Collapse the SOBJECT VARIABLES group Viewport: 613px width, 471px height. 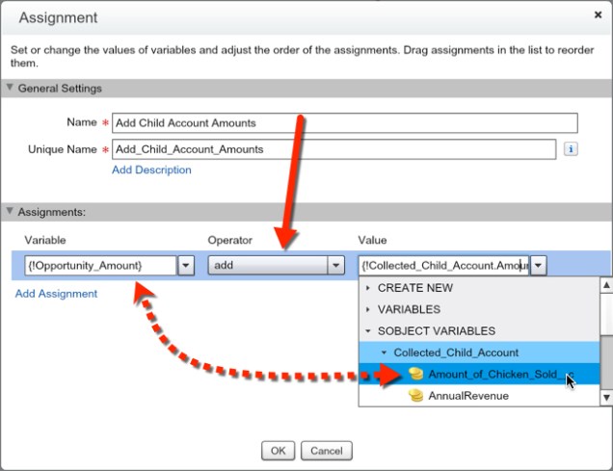pyautogui.click(x=368, y=330)
